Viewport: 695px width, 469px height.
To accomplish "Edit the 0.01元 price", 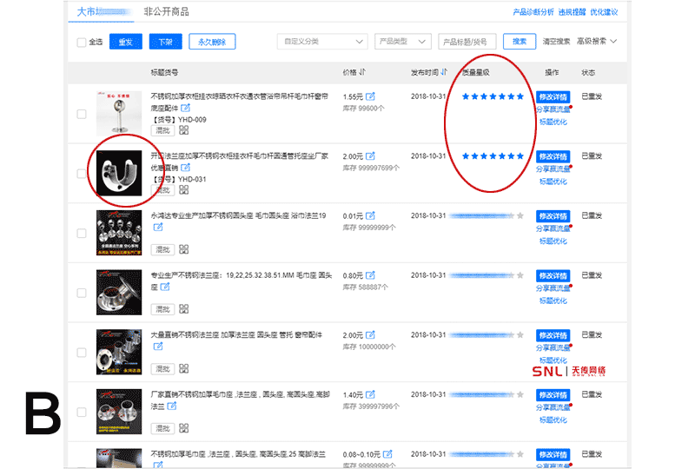I will (x=370, y=215).
